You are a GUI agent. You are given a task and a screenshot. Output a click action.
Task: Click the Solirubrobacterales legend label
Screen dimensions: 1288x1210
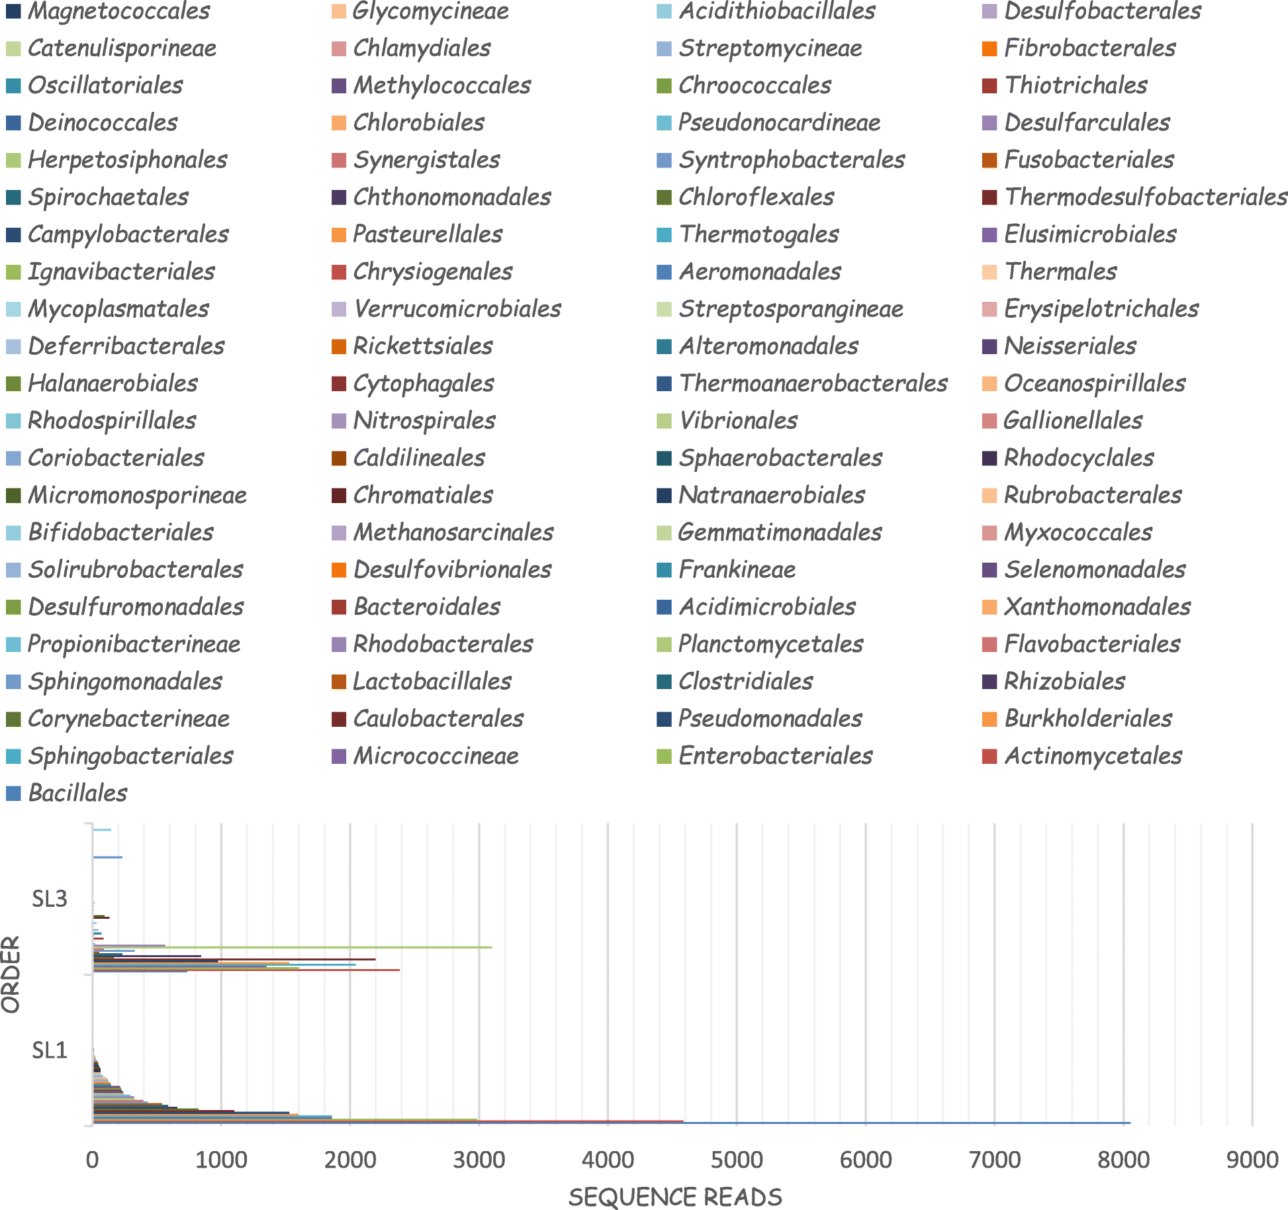pos(136,570)
